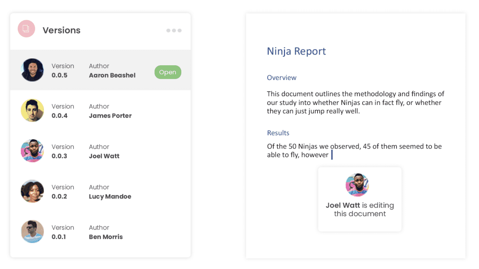This screenshot has height=269, width=479.
Task: Click the Ninja Report document title
Action: [x=296, y=51]
